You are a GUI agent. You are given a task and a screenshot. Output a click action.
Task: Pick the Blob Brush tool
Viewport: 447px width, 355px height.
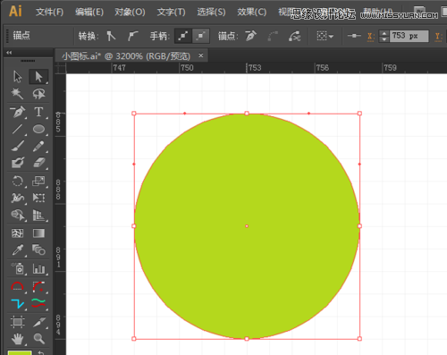tap(18, 163)
